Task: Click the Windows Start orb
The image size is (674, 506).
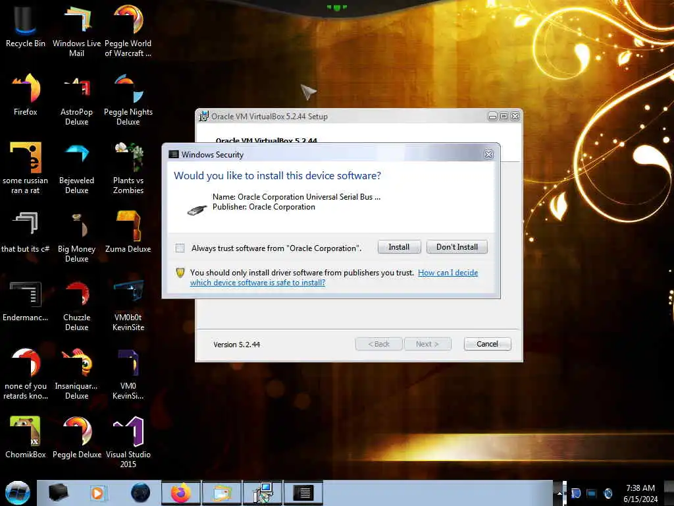Action: pos(17,493)
